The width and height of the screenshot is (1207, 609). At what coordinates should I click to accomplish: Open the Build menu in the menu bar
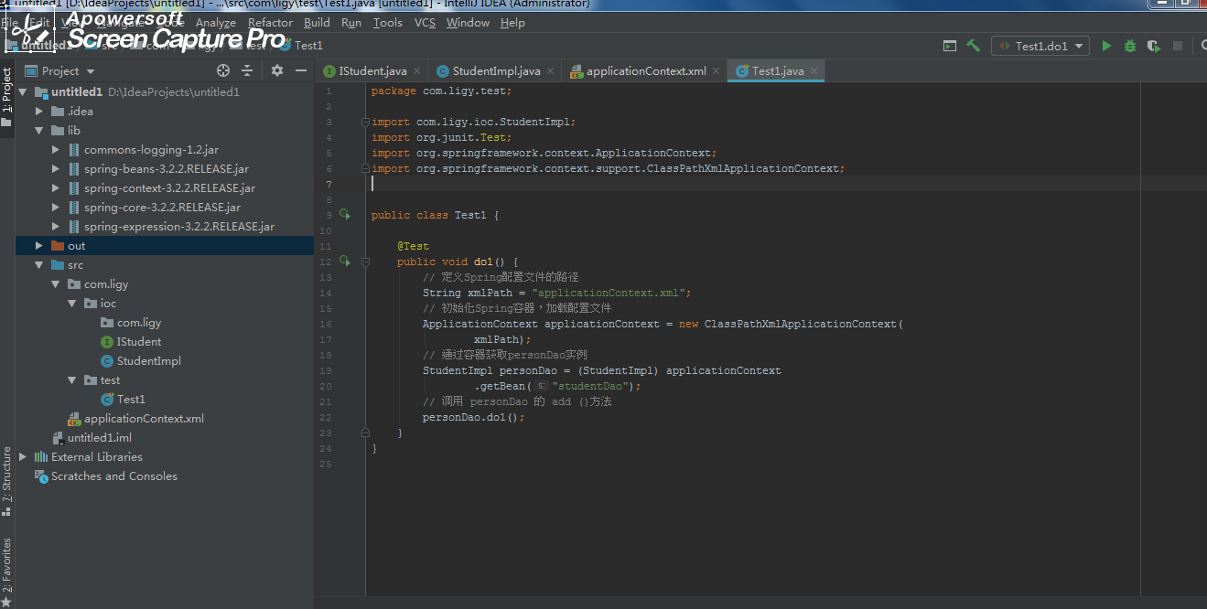(x=318, y=23)
